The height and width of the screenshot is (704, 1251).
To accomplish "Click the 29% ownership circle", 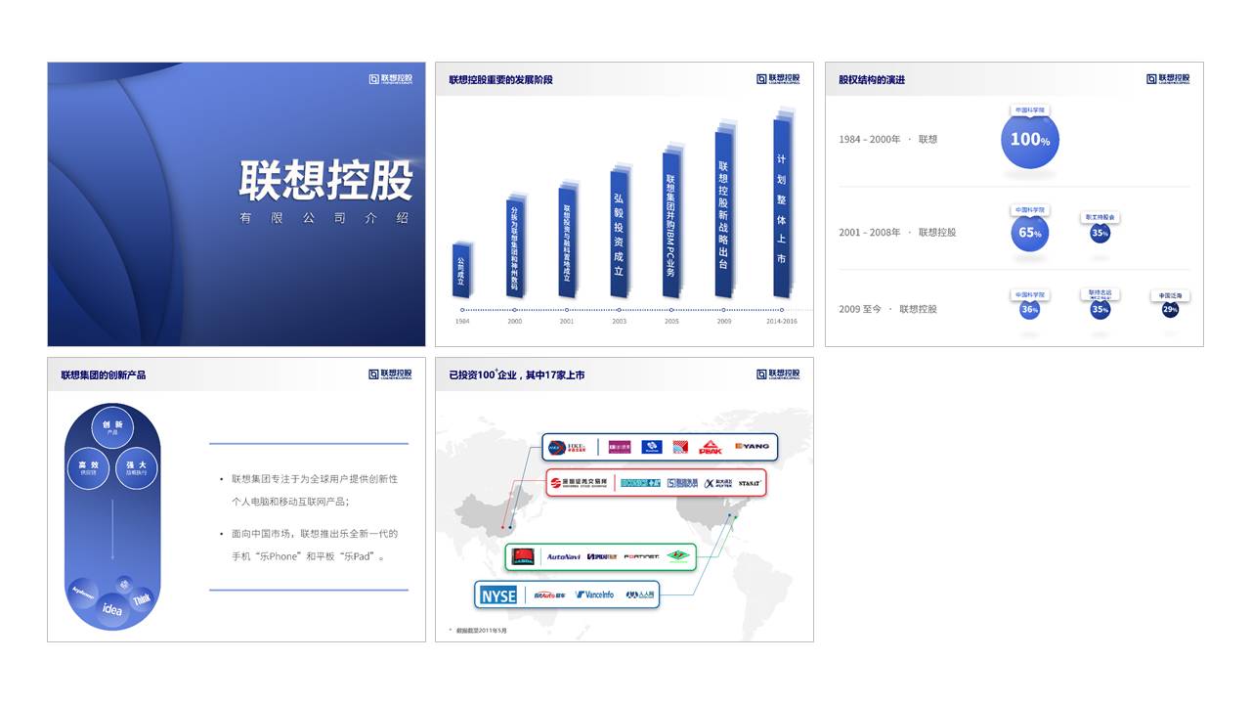I will pyautogui.click(x=1170, y=309).
